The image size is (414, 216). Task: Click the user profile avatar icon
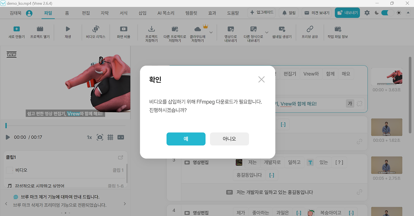pos(29,13)
